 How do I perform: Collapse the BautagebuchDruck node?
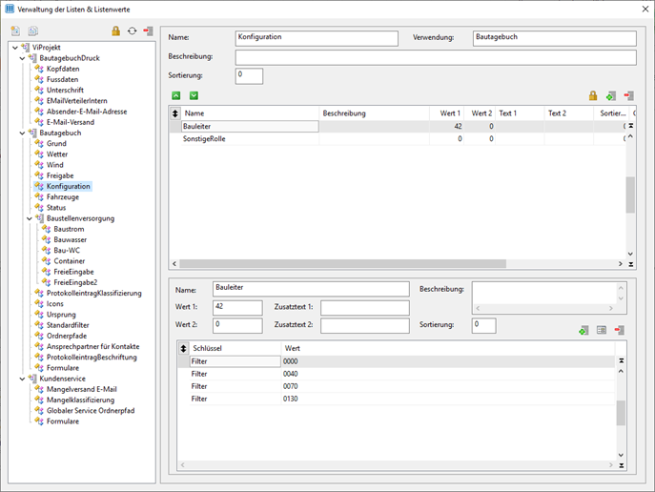click(x=22, y=58)
